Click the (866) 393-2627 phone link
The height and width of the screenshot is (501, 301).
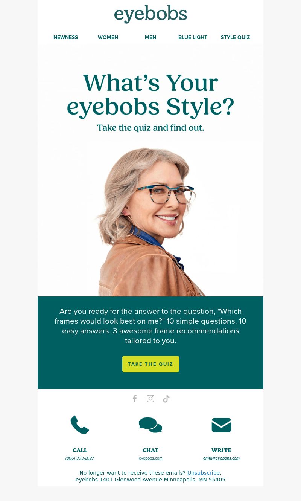click(x=80, y=458)
